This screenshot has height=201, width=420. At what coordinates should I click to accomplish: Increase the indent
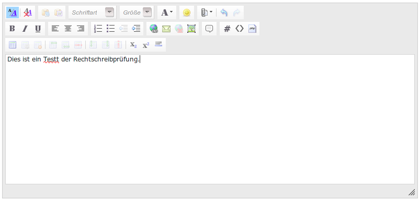[137, 29]
